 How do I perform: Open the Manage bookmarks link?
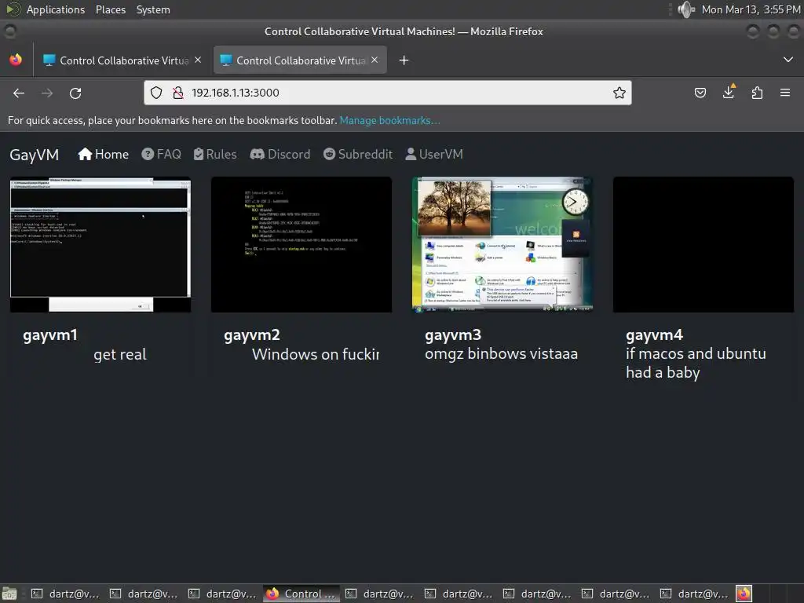pos(389,120)
